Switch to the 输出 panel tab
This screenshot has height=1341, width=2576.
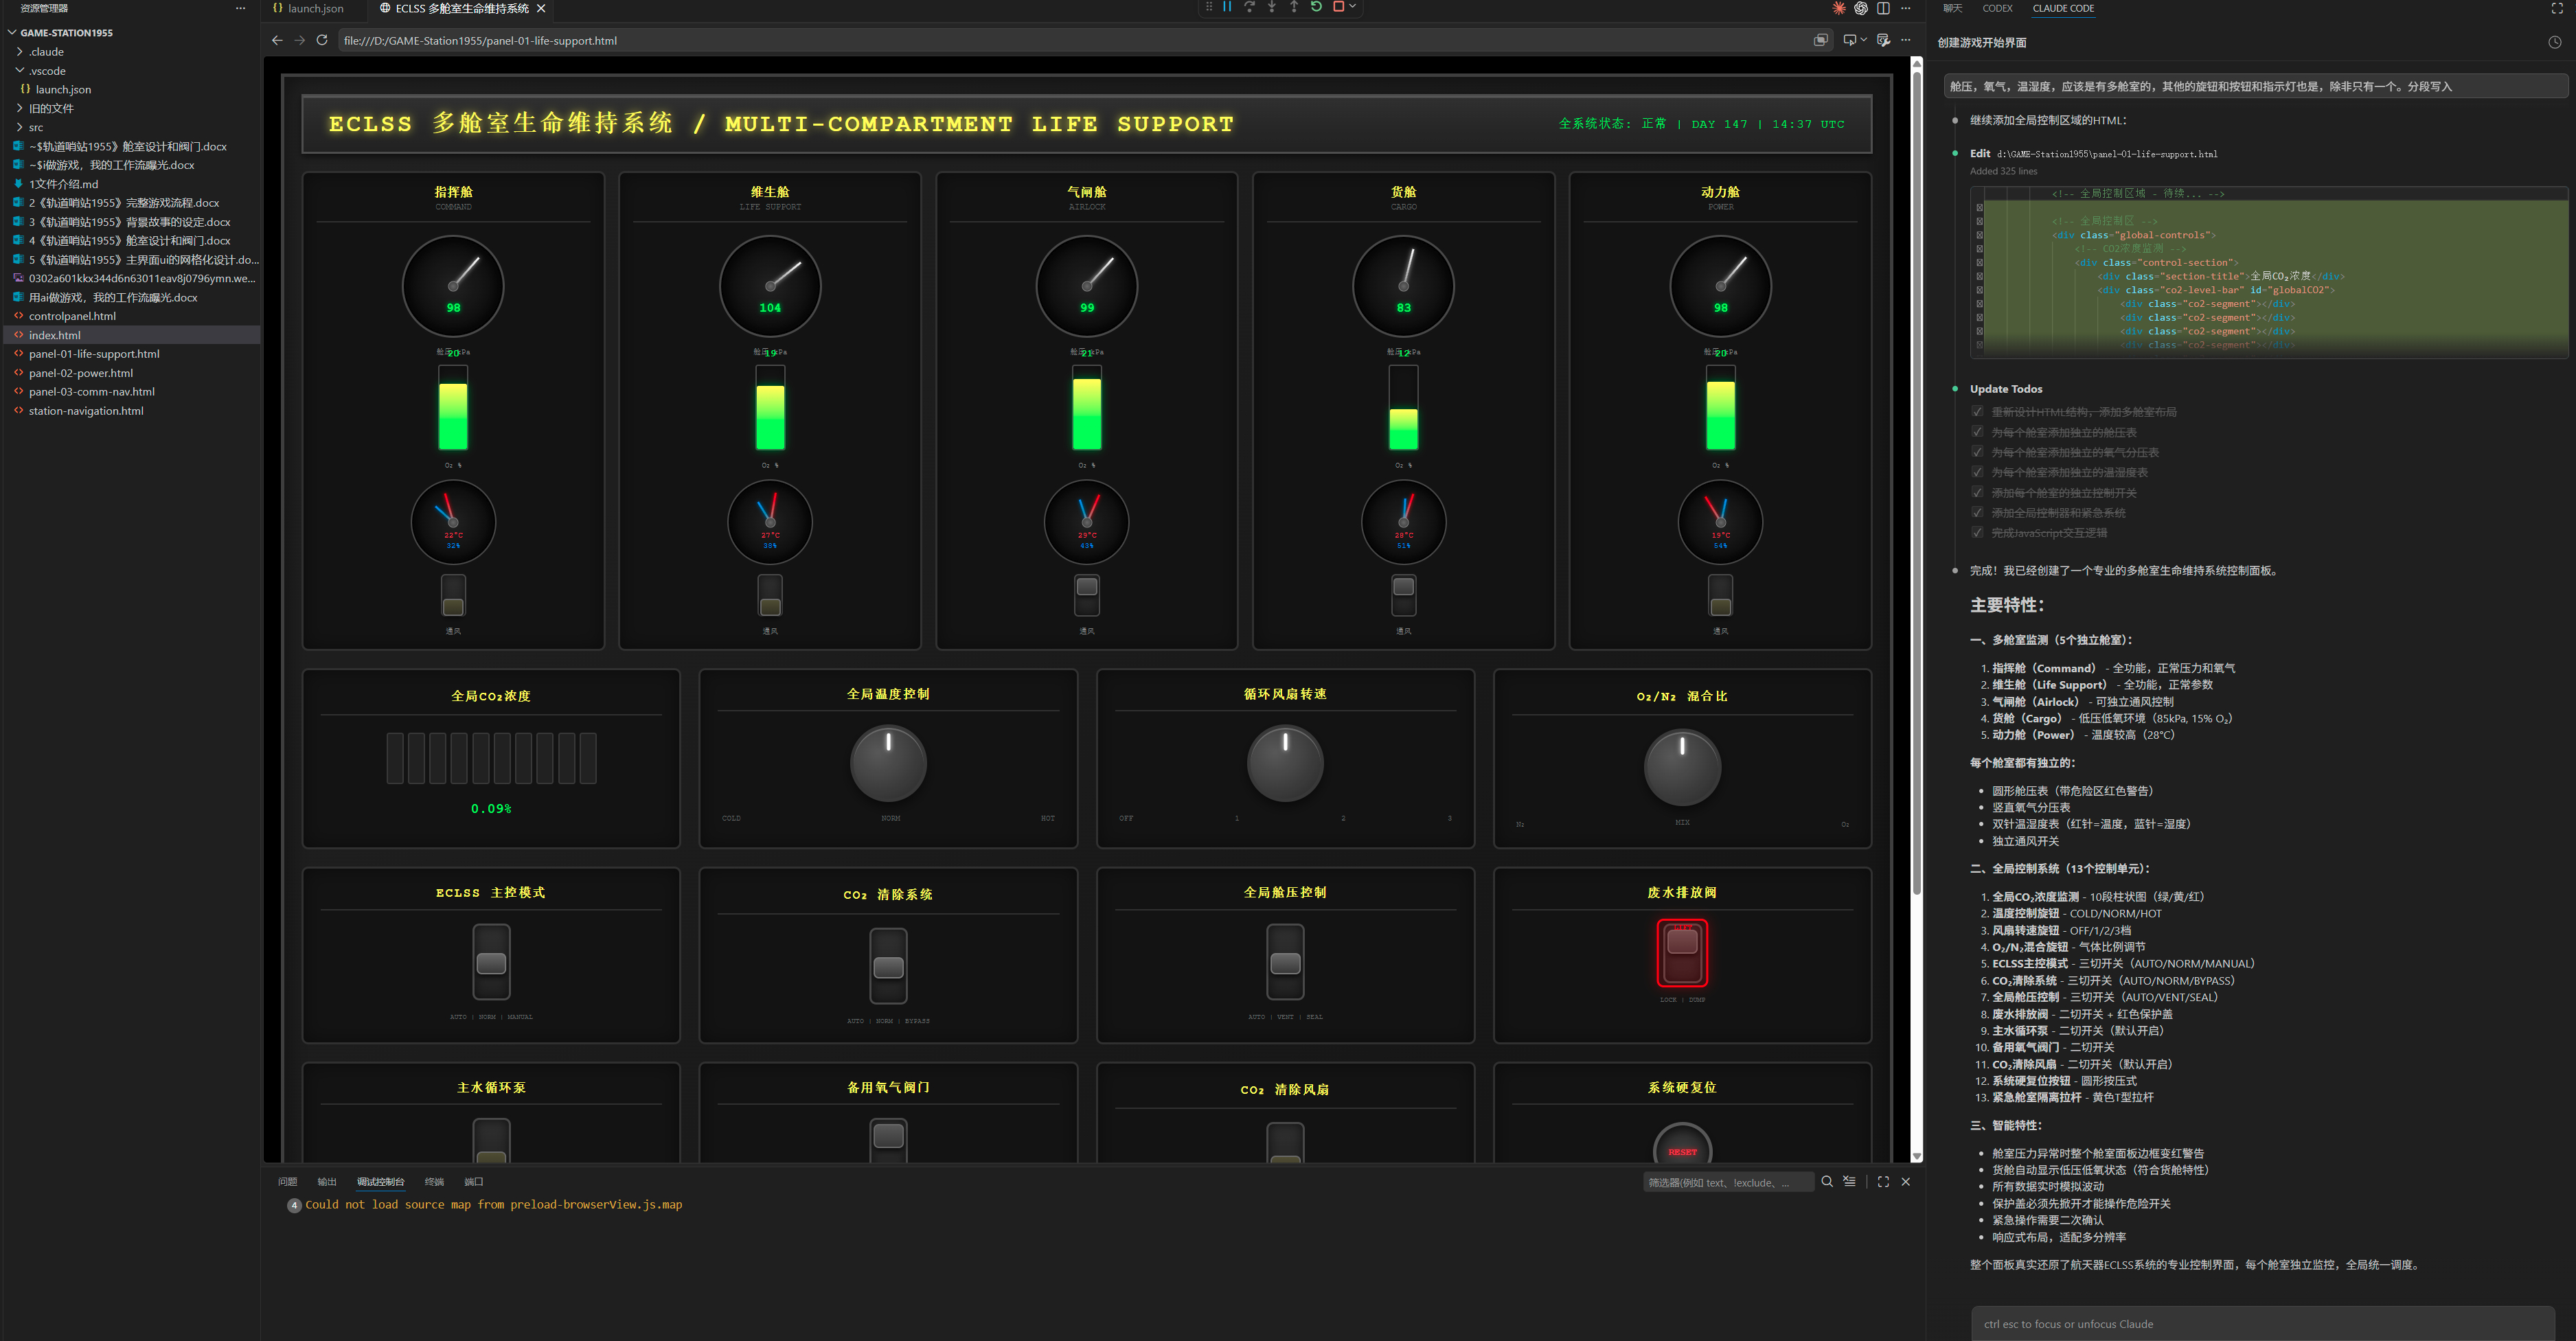pyautogui.click(x=327, y=1182)
